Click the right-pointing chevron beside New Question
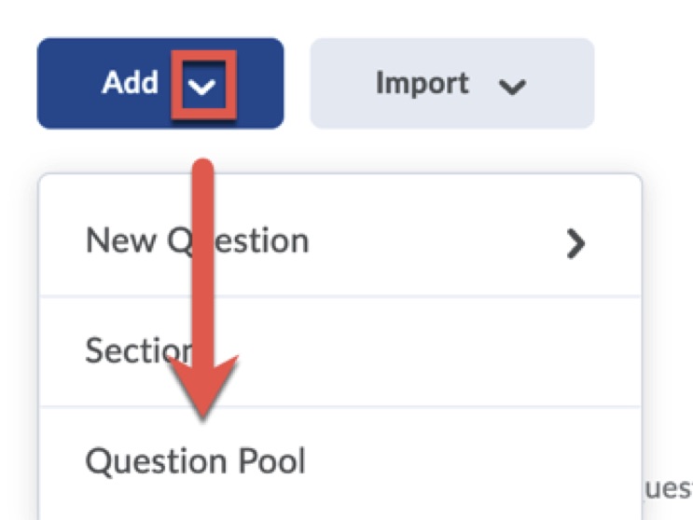The image size is (693, 520). [576, 244]
